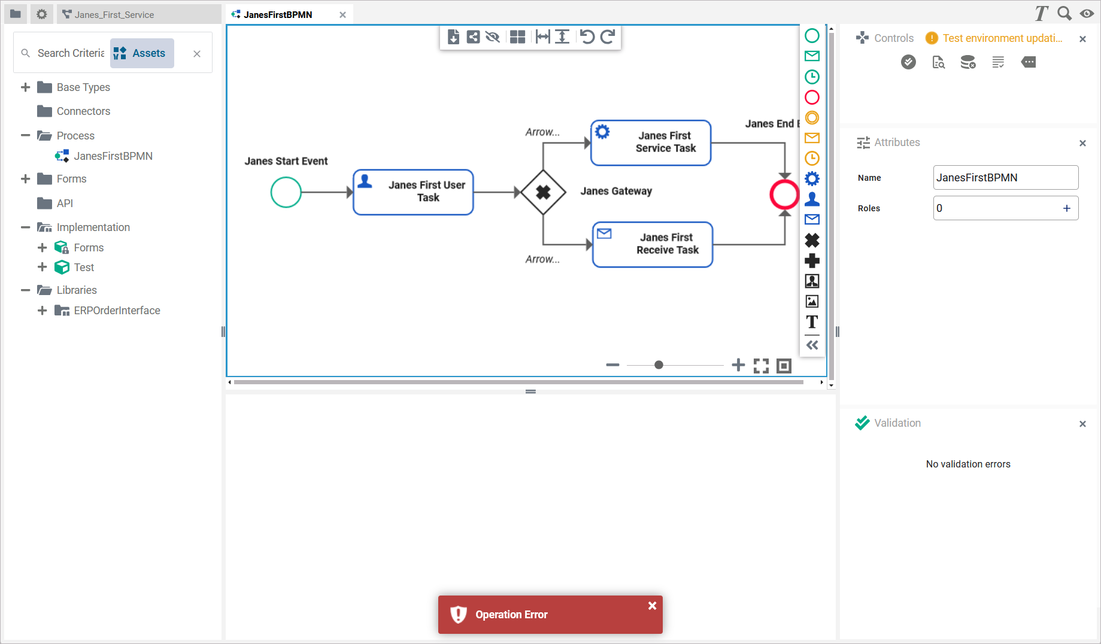The image size is (1101, 644).
Task: Collapse the element palette with double chevron
Action: click(812, 345)
